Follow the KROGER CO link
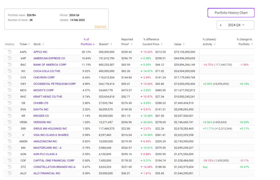 [41, 116]
